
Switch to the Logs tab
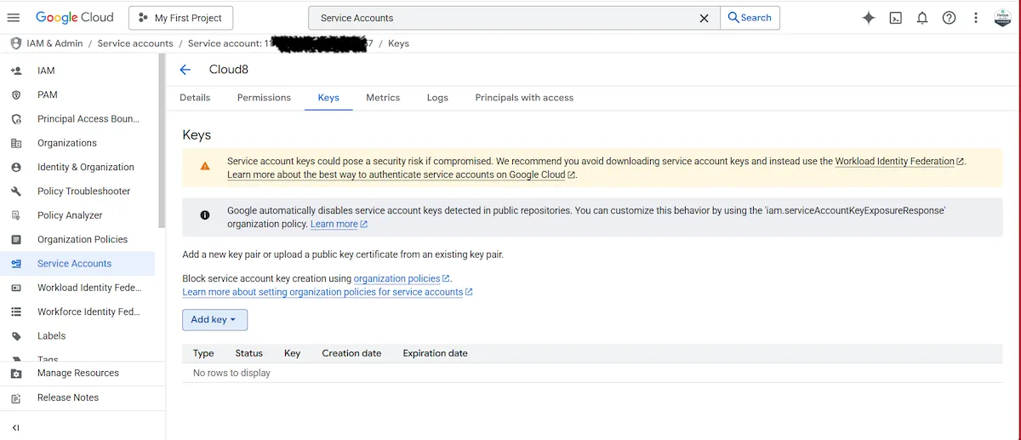pos(437,98)
